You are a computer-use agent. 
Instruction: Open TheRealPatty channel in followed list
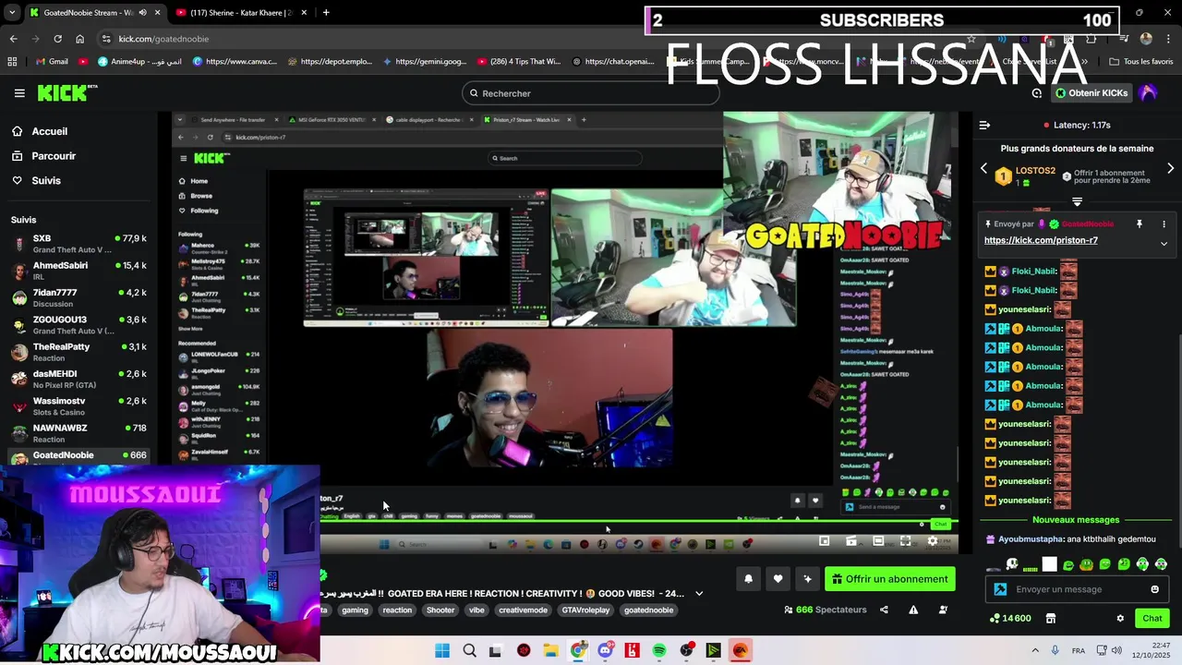[x=78, y=352]
